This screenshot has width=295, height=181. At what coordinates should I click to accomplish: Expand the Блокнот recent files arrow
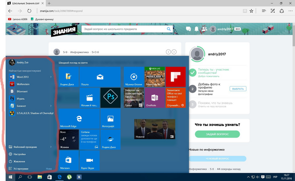pyautogui.click(x=51, y=106)
